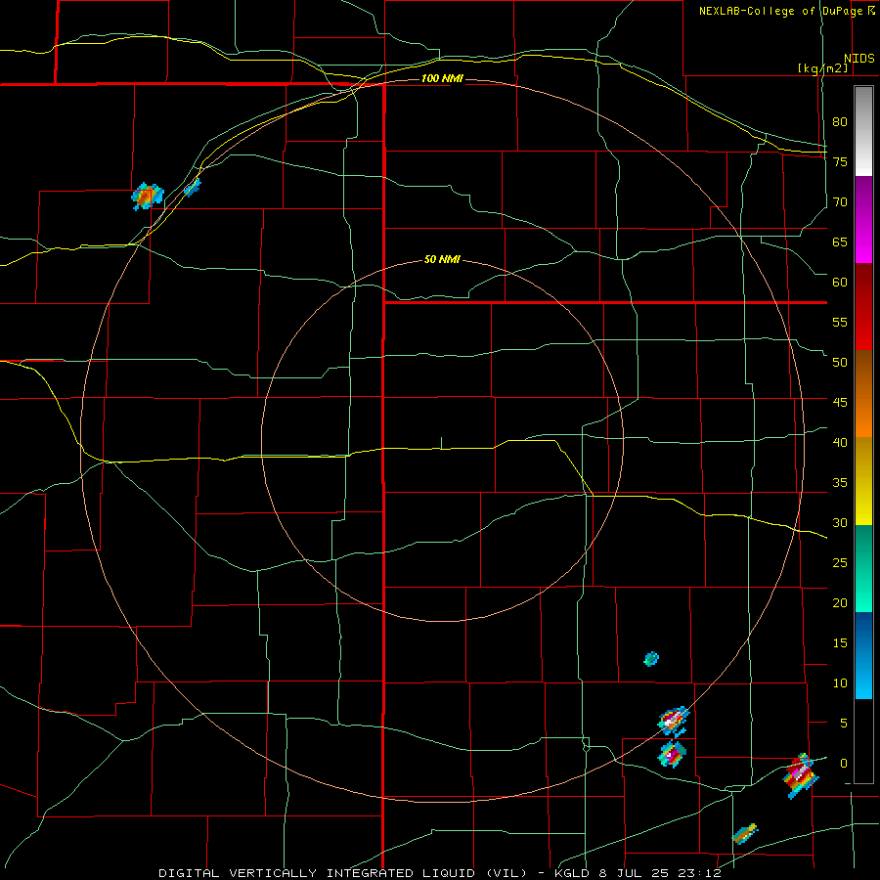The width and height of the screenshot is (880, 880).
Task: Click the 35 value on color scale
Action: (840, 483)
